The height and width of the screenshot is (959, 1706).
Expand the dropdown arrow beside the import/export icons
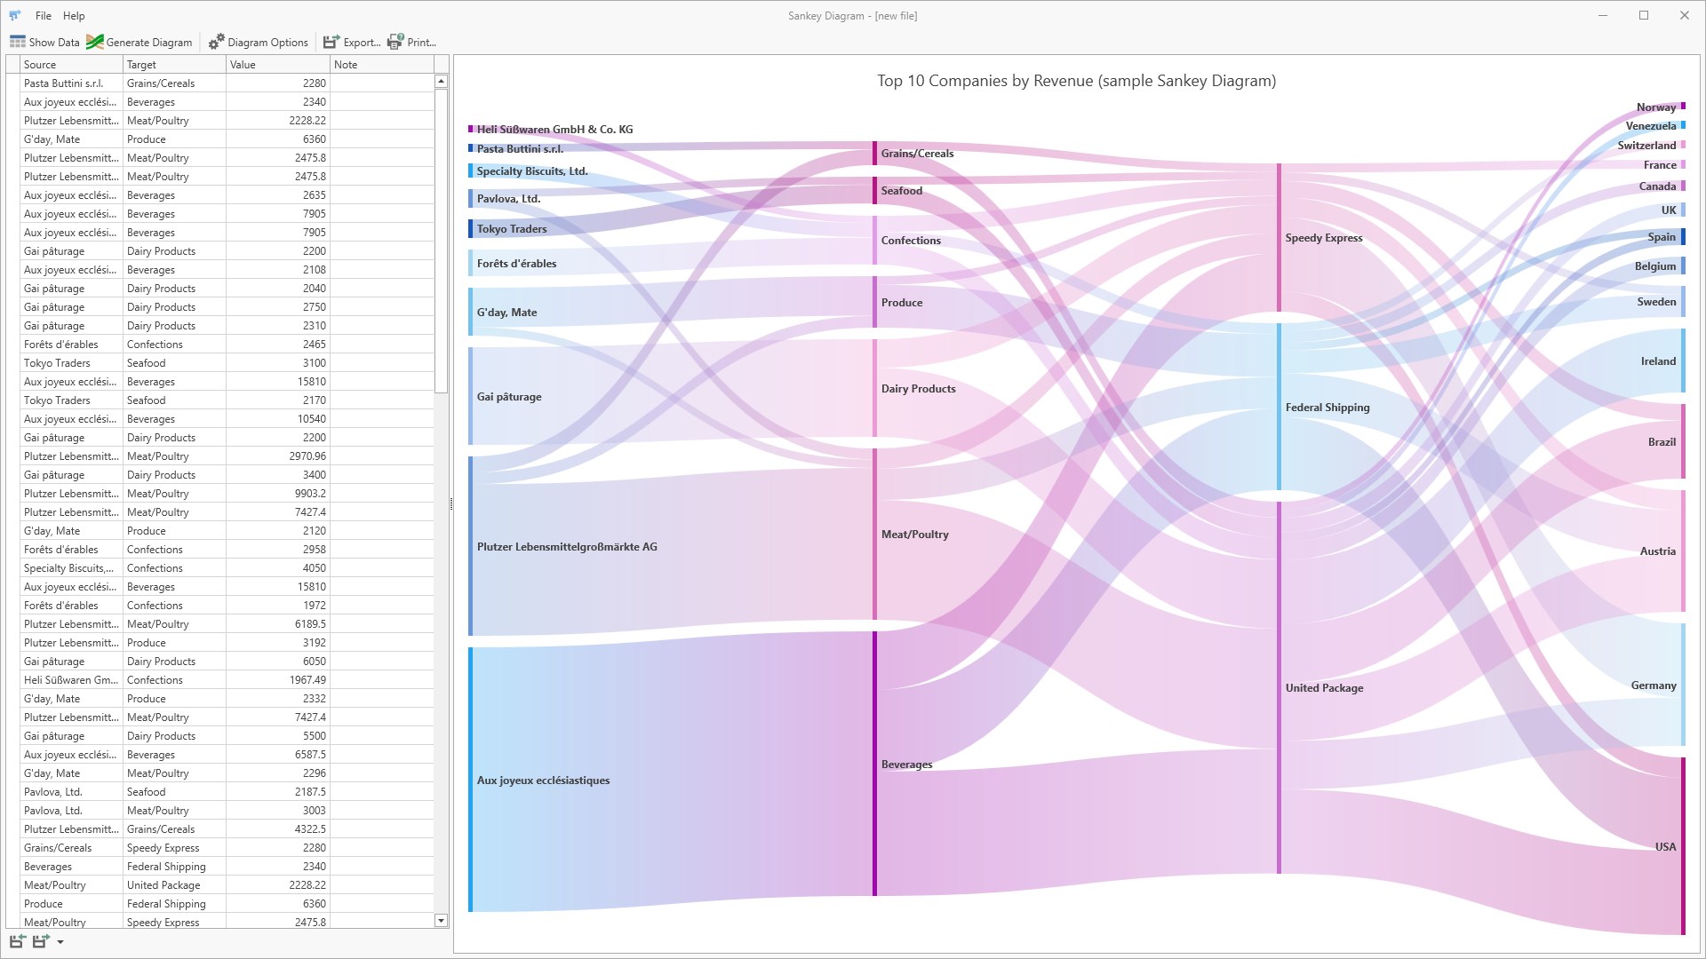pyautogui.click(x=60, y=942)
